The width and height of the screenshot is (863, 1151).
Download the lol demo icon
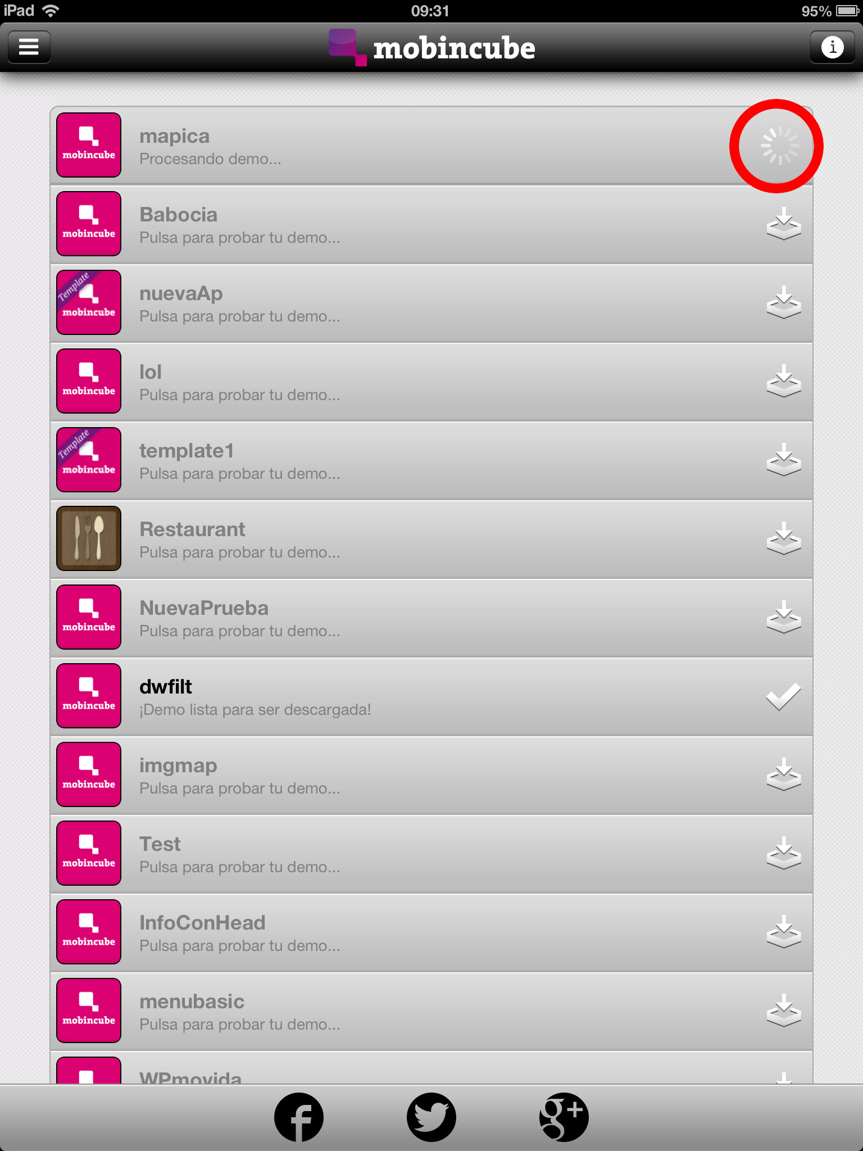pyautogui.click(x=784, y=382)
